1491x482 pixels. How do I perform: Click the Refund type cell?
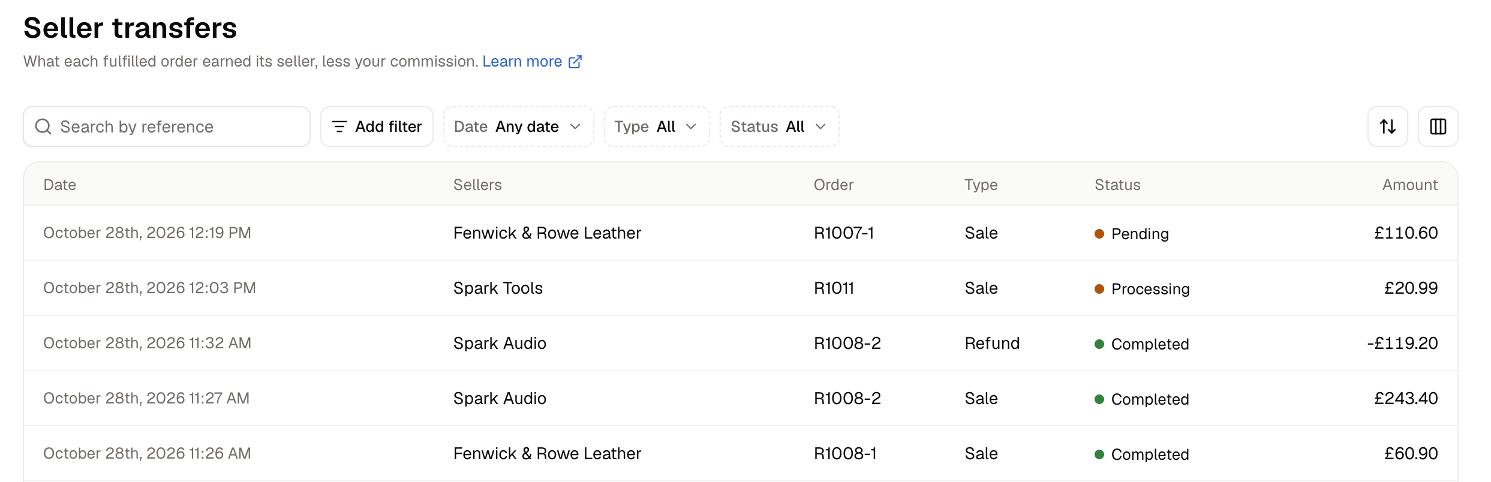point(992,343)
